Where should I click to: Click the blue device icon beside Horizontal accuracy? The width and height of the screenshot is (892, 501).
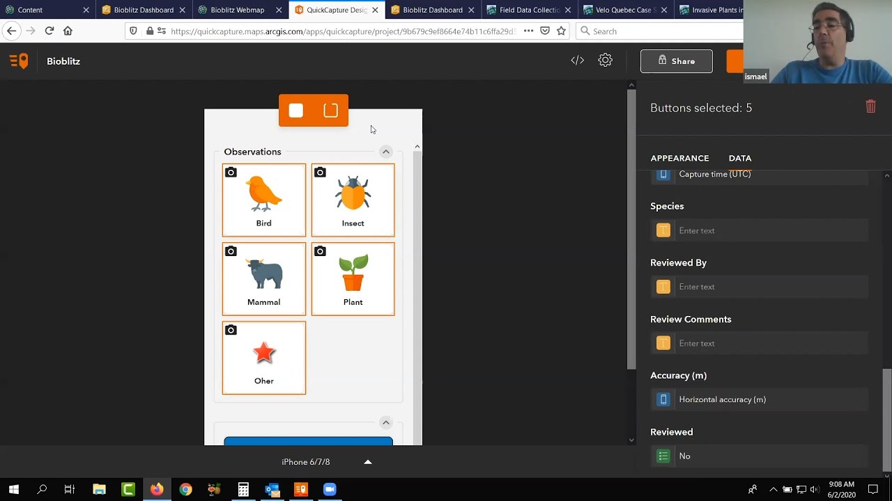click(663, 399)
